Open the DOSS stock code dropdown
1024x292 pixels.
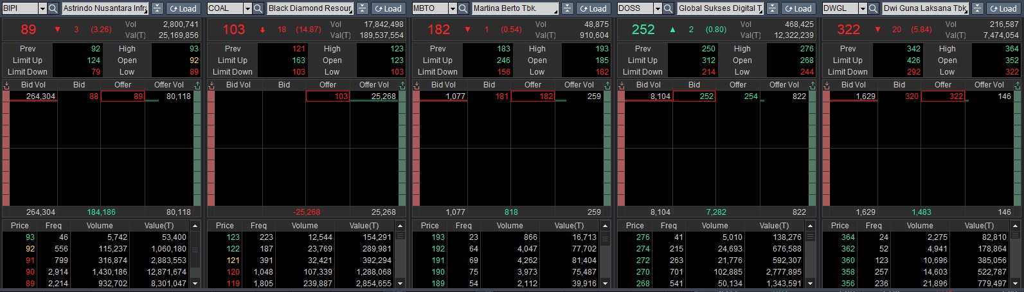coord(658,8)
